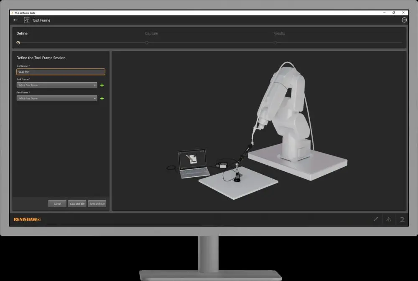The width and height of the screenshot is (418, 281).
Task: Select the Results step marker
Action: (x=275, y=43)
